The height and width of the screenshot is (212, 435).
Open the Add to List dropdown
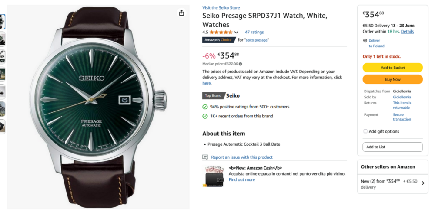point(392,147)
